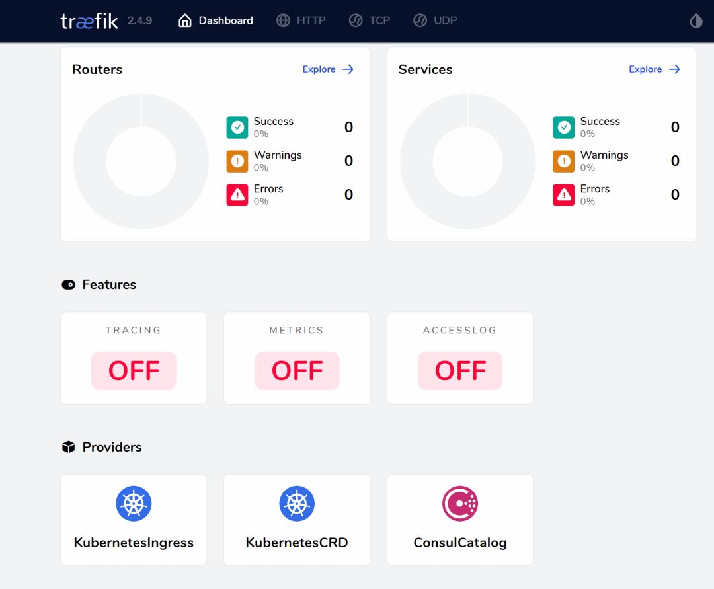Click the Features section heading
Viewport: 714px width, 589px height.
[109, 284]
